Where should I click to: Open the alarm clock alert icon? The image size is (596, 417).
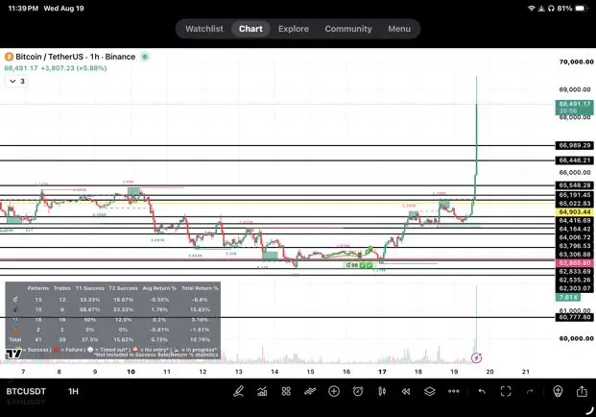[x=358, y=391]
